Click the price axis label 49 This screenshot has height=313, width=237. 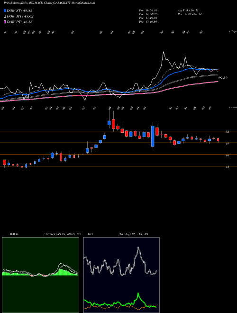[x=228, y=143]
